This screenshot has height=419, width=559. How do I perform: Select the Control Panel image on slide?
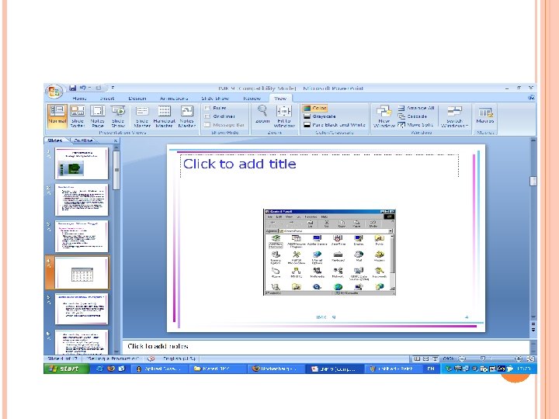click(x=329, y=252)
